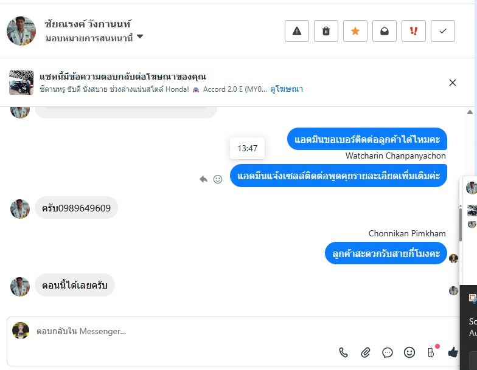This screenshot has height=370, width=477.
Task: Flag conversation with red exclamation marks
Action: [414, 31]
